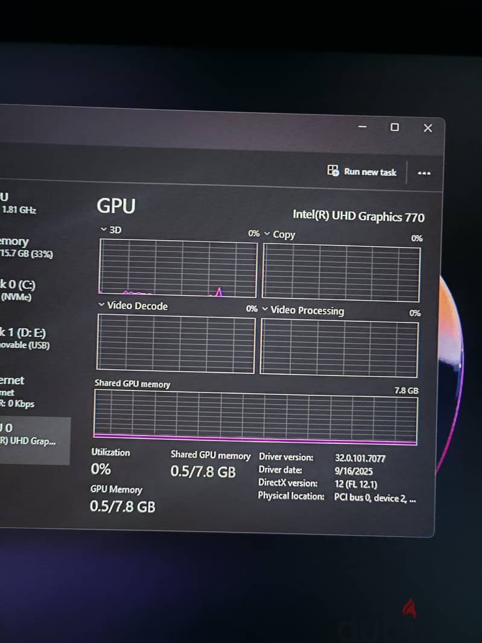Click the 7.8 GB graph maximum label
This screenshot has width=482, height=643.
406,390
